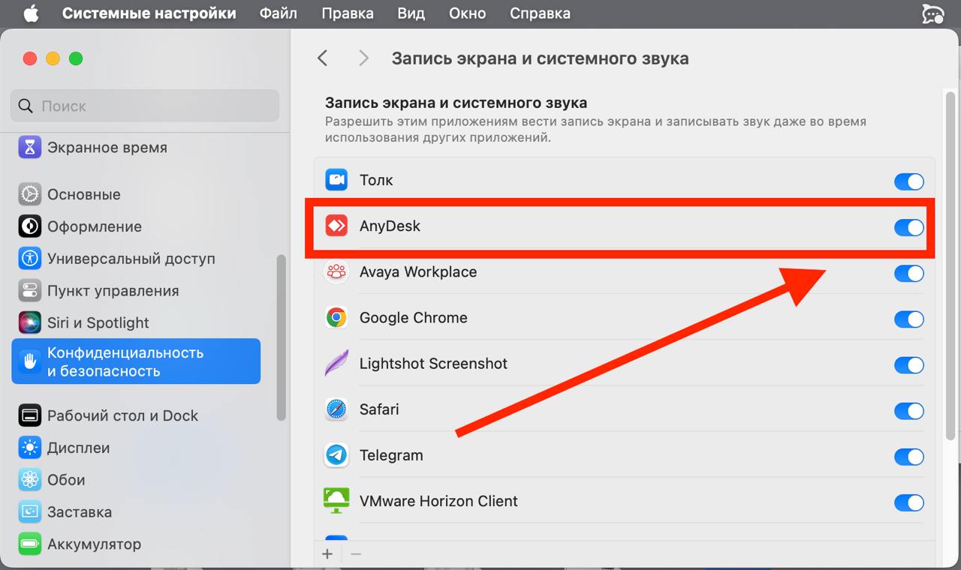Click the Telegram name text
The image size is (961, 570).
click(x=391, y=455)
